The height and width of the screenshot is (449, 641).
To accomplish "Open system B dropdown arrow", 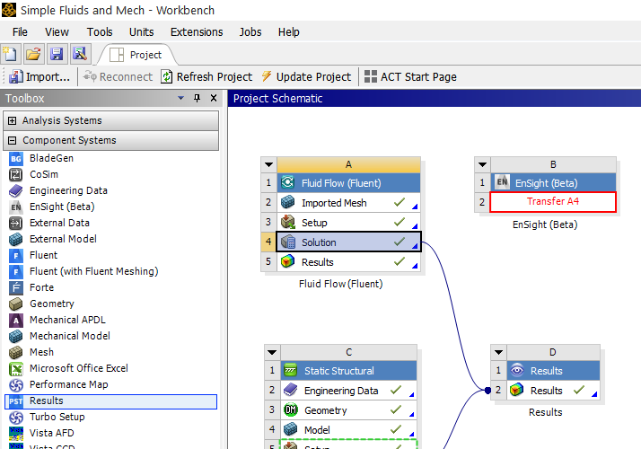I will [482, 164].
